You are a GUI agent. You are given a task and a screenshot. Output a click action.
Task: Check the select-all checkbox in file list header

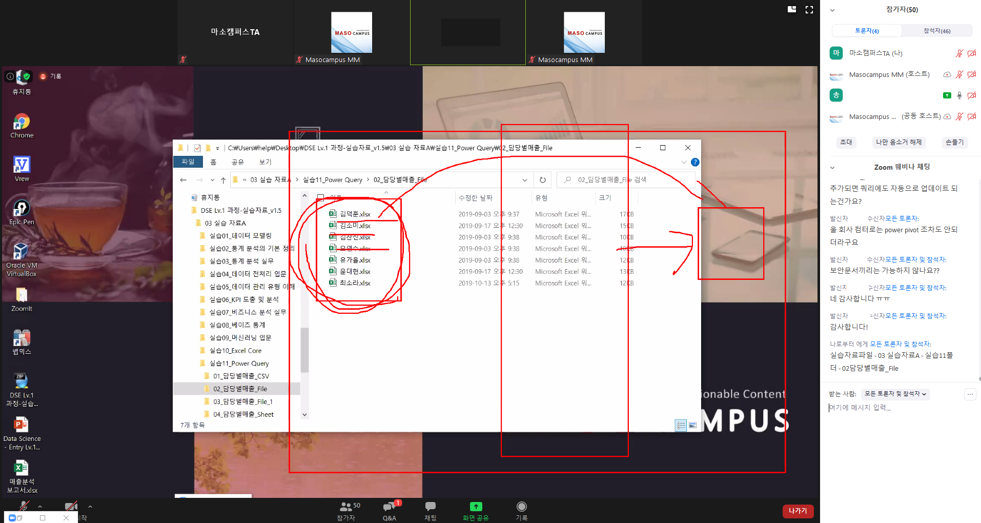(x=320, y=198)
